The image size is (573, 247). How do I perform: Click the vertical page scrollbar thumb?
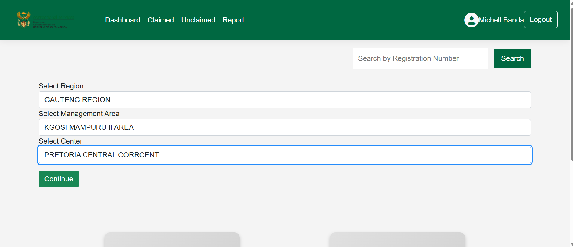[571, 84]
